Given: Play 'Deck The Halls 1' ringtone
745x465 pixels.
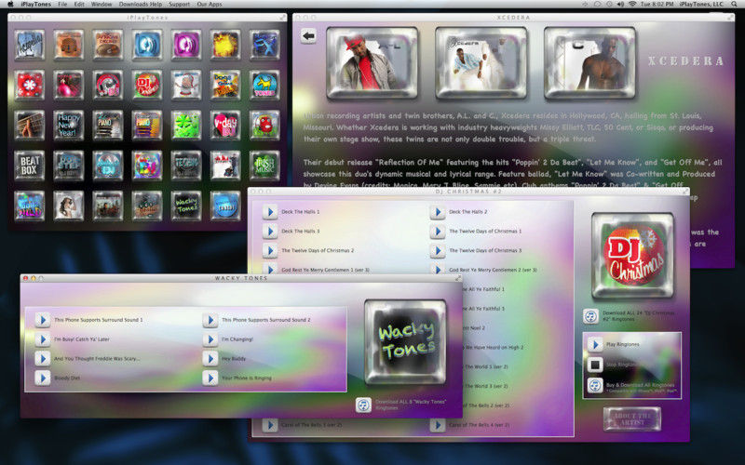Looking at the screenshot, I should point(270,212).
